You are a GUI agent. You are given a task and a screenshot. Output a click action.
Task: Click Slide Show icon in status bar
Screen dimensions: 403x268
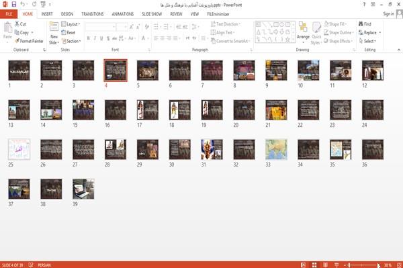pos(337,265)
